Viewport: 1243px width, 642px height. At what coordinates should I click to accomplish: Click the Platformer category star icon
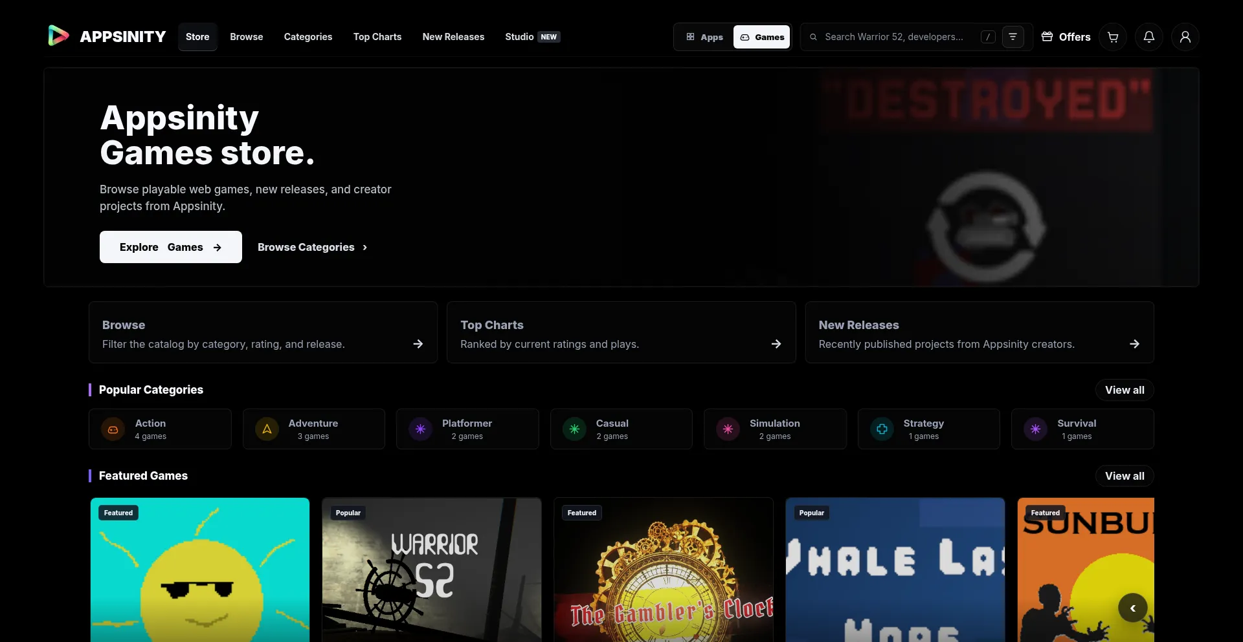tap(420, 429)
